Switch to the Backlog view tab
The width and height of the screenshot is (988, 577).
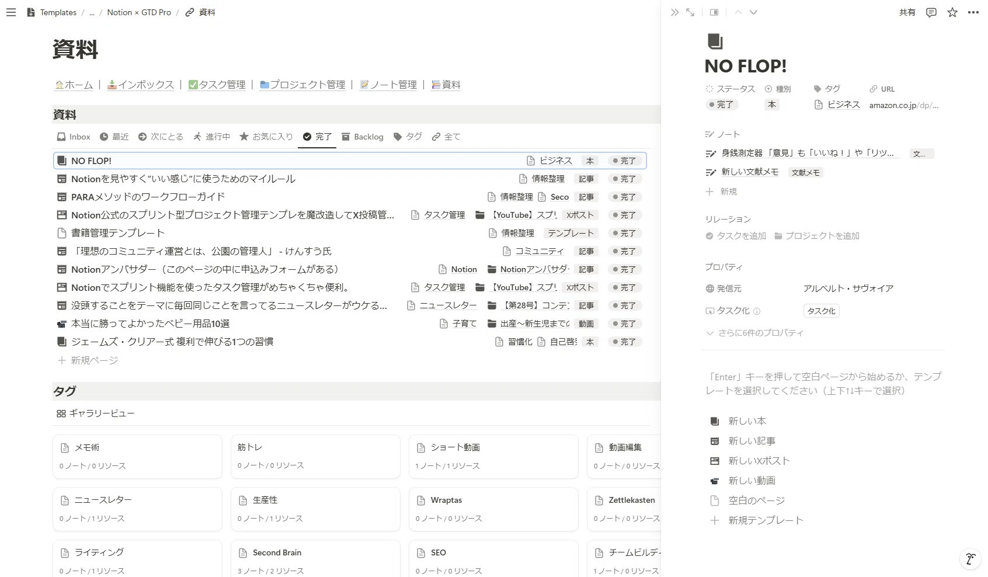[x=362, y=137]
